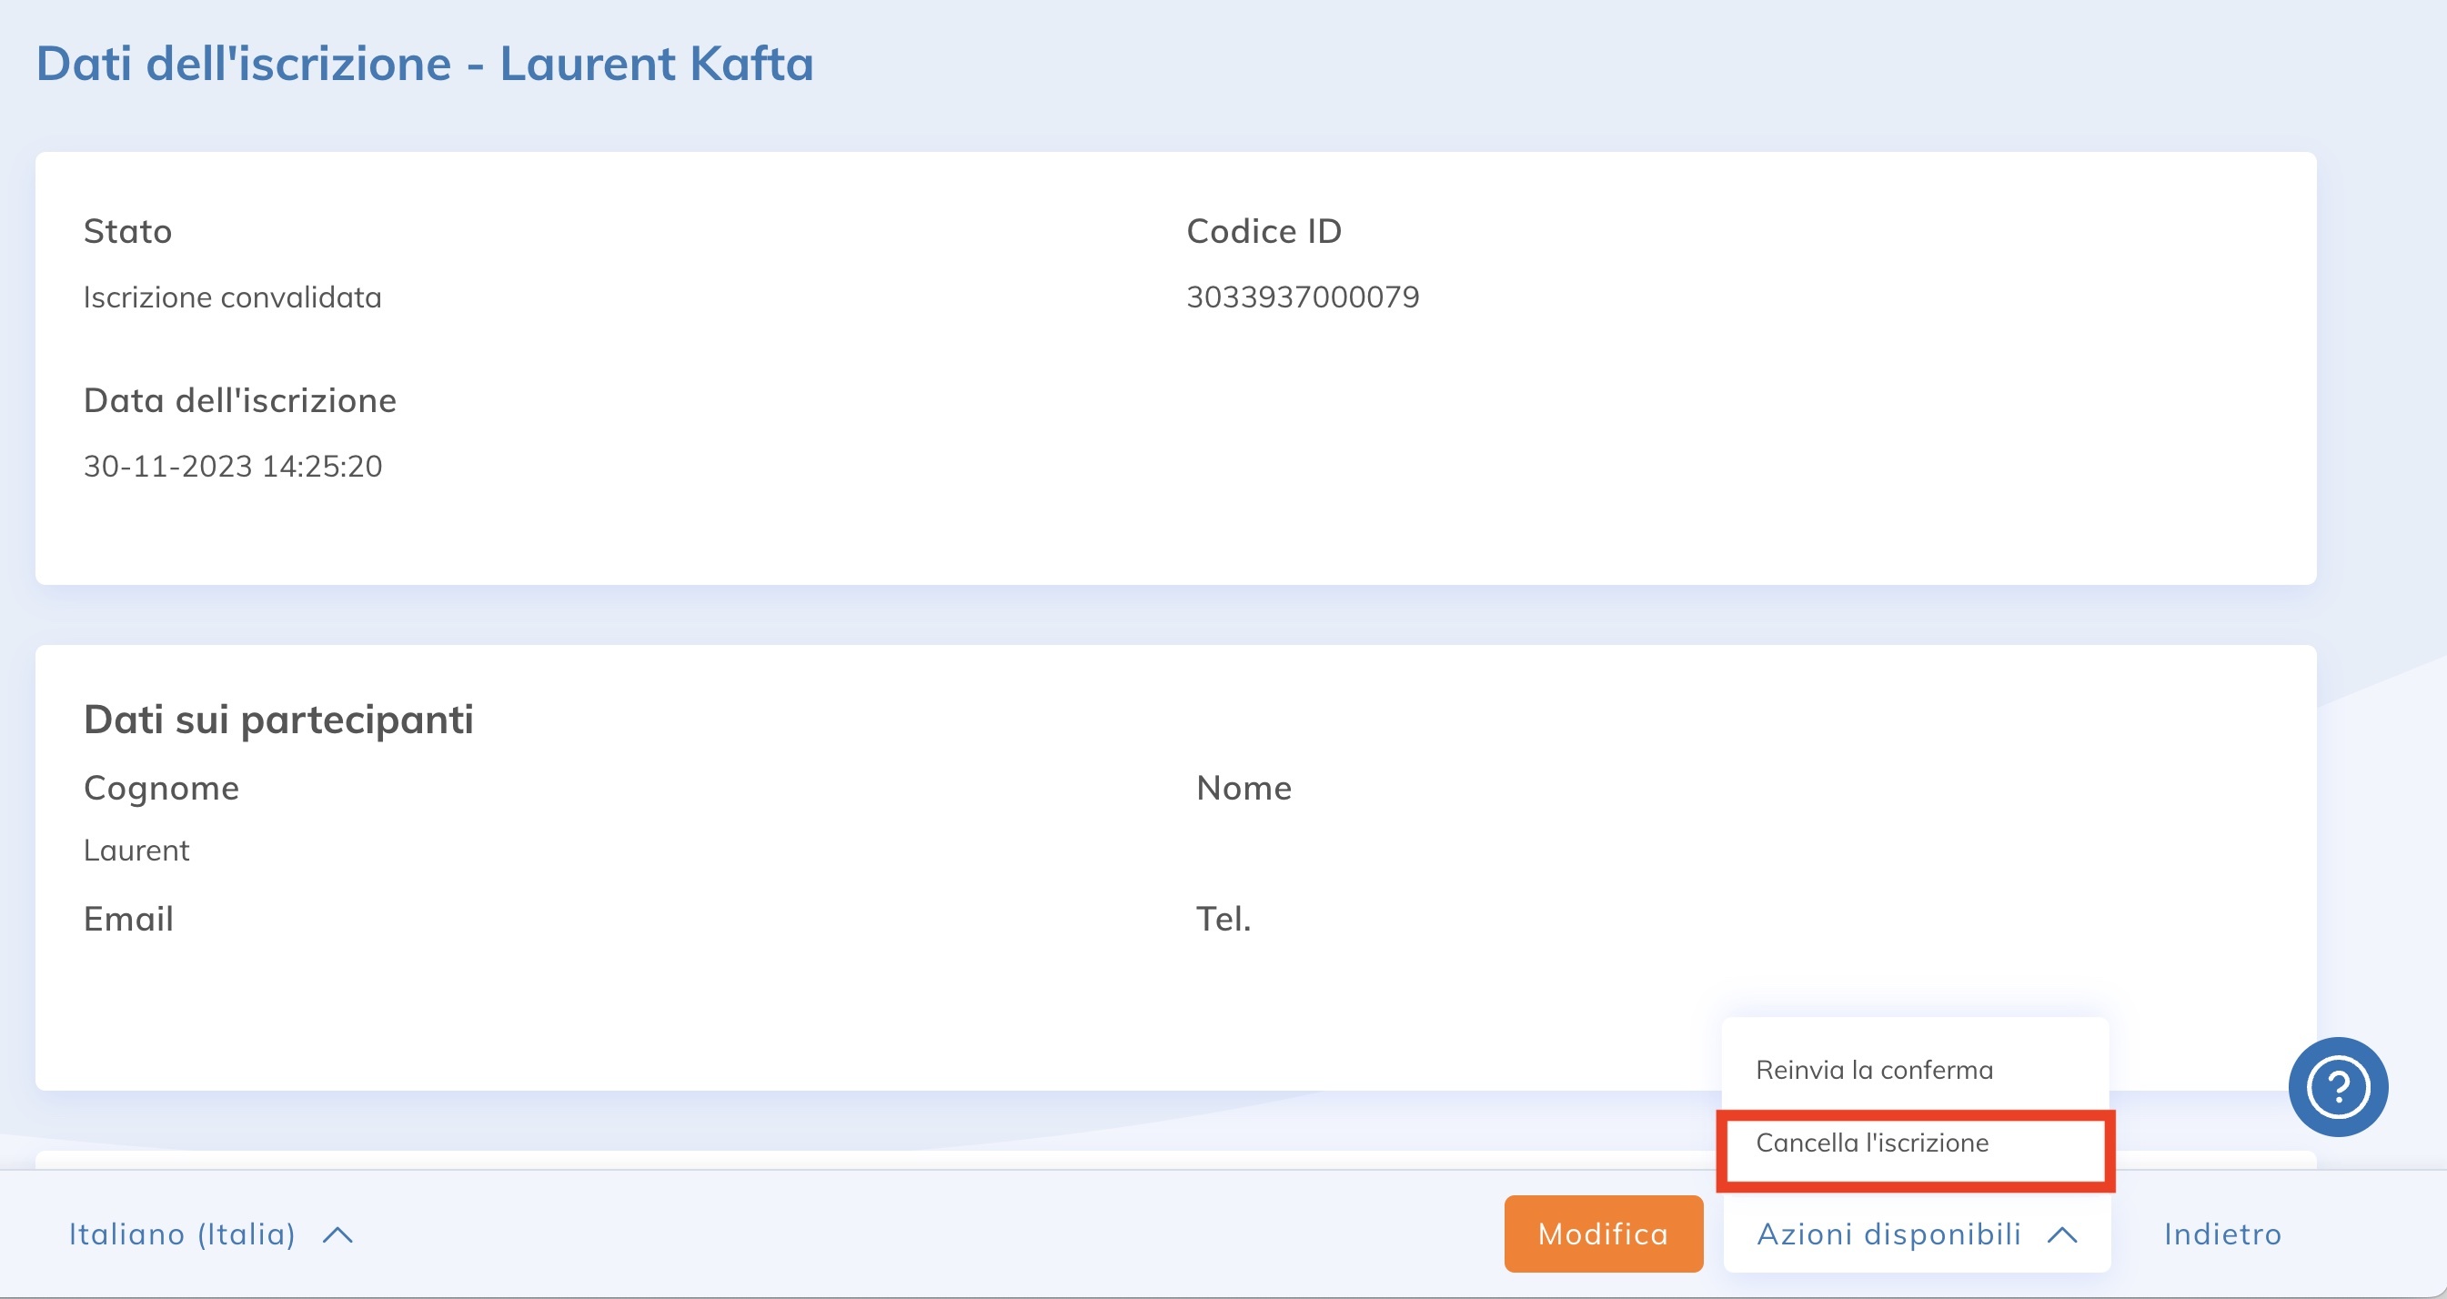Click the Nome field label

pyautogui.click(x=1244, y=788)
